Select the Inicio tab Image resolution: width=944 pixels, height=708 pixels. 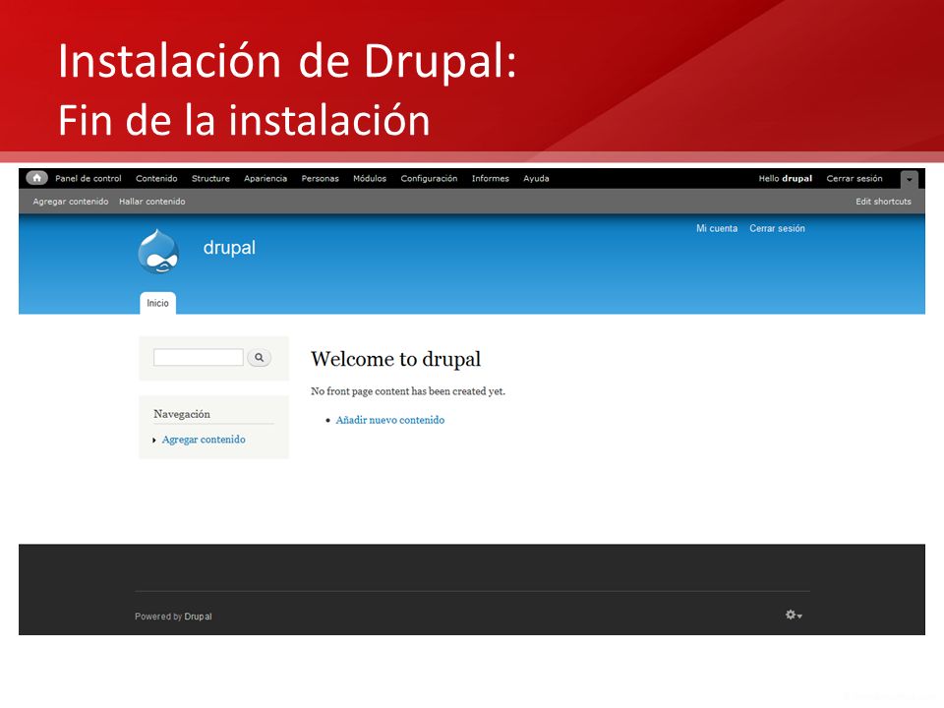point(157,303)
